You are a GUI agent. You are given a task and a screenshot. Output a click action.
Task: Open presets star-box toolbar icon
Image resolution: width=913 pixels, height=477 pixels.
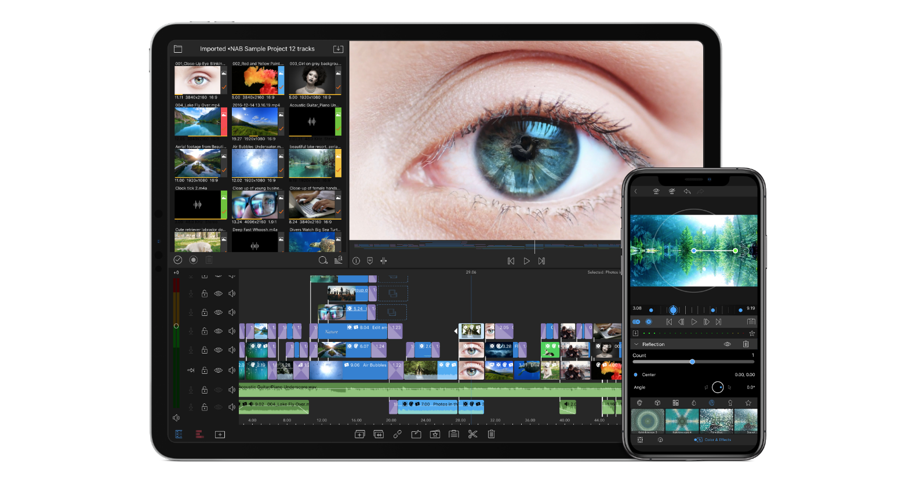(x=435, y=434)
